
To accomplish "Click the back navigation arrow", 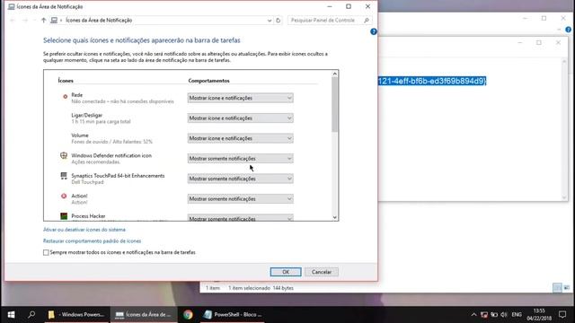I will (13, 20).
